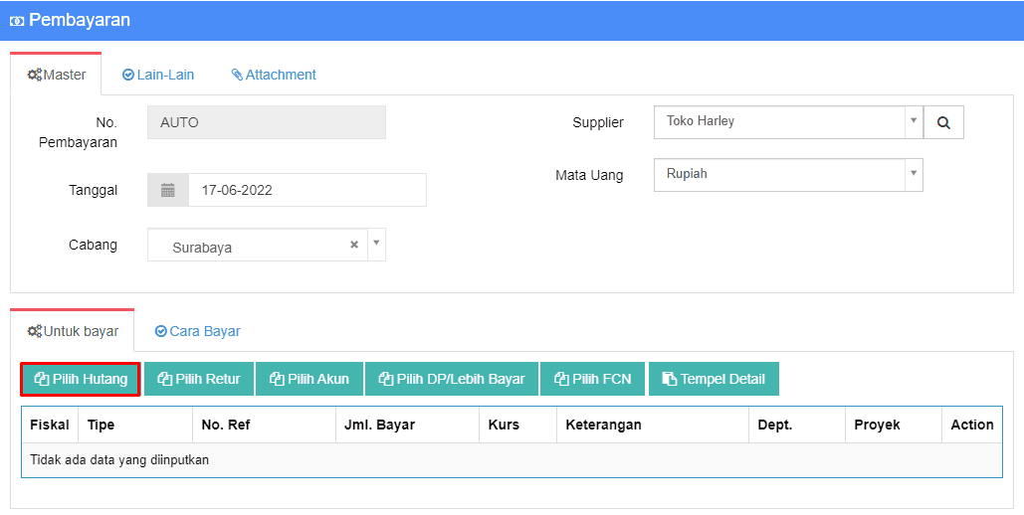Click the money icon in Pembayaran header
The height and width of the screenshot is (515, 1024).
click(17, 21)
